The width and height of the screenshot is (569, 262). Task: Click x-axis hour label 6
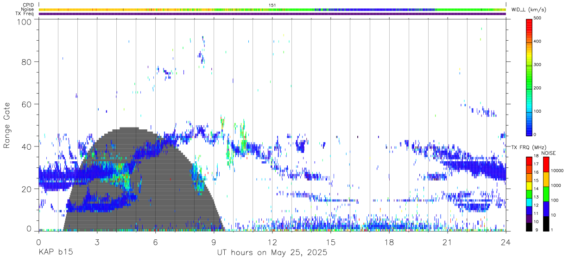tap(155, 242)
